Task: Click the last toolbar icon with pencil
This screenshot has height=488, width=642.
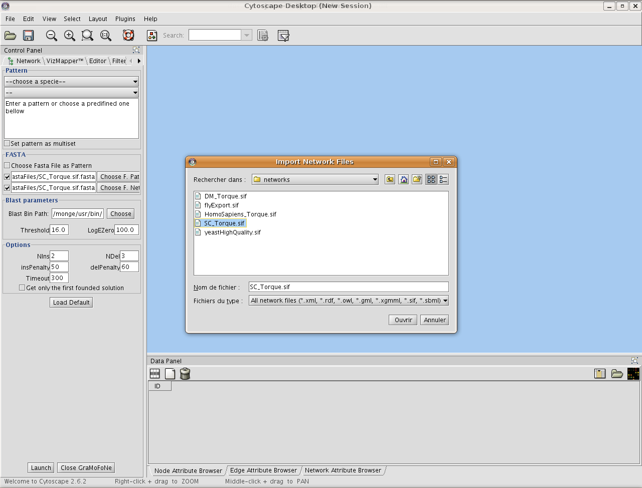Action: tap(283, 36)
